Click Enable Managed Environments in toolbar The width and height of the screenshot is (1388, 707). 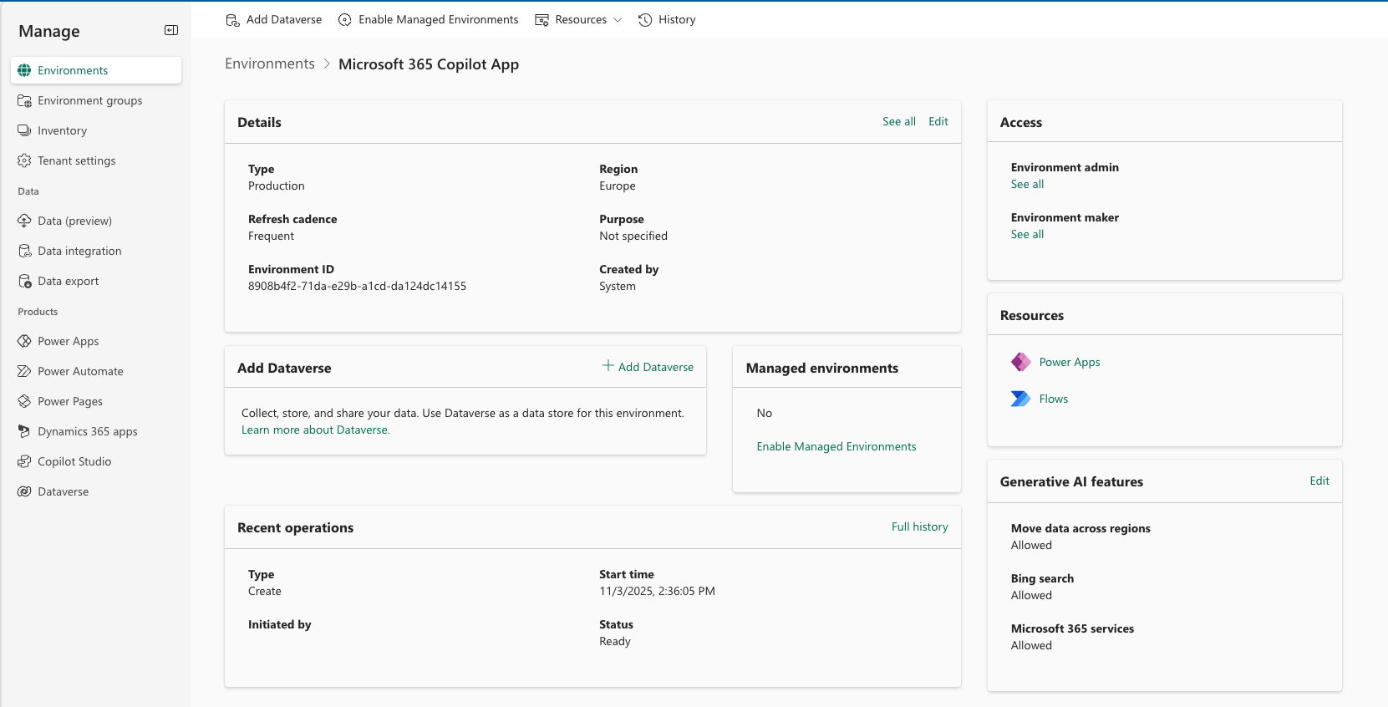coord(428,19)
